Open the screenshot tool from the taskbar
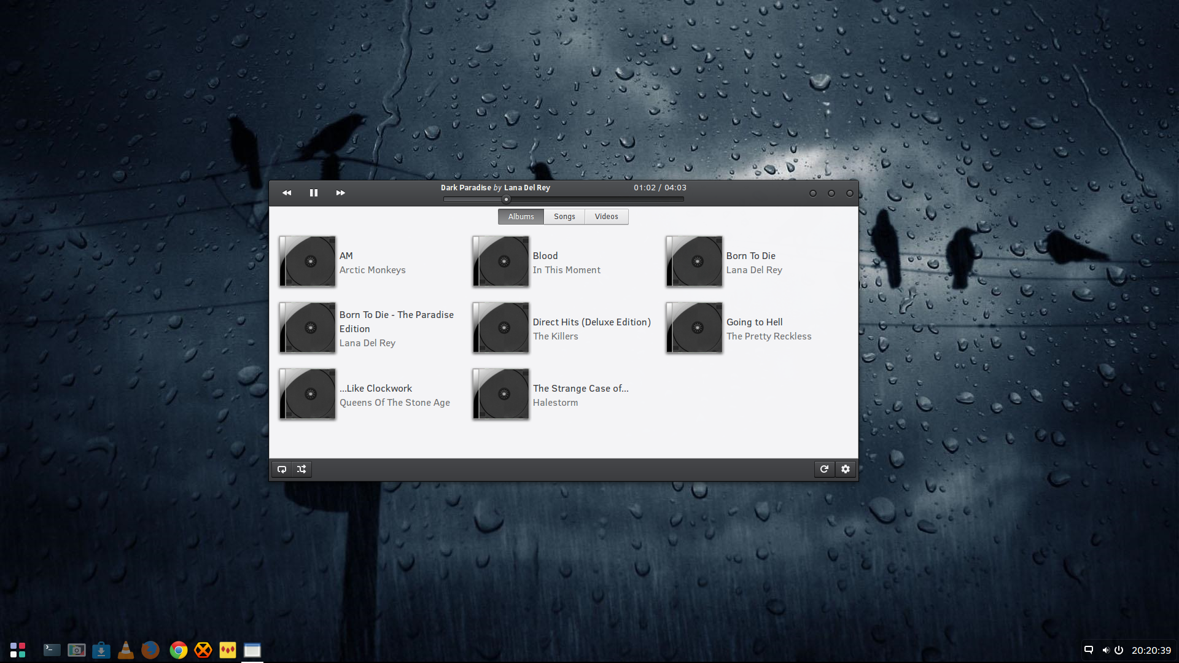Screen dimensions: 1179x663 coord(77,650)
